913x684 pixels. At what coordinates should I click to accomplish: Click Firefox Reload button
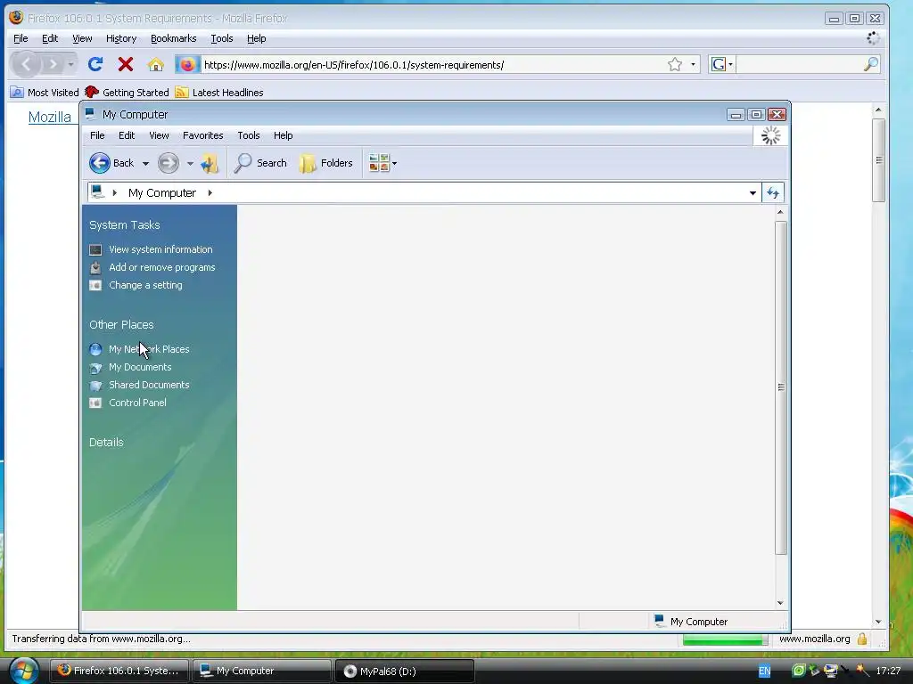pyautogui.click(x=95, y=64)
